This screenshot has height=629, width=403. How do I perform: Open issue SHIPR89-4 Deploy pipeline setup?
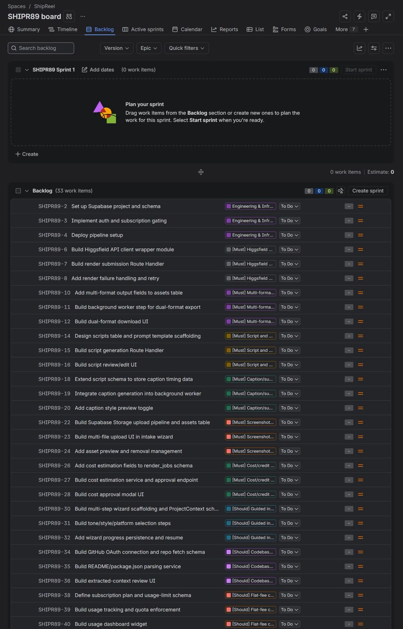(x=97, y=235)
